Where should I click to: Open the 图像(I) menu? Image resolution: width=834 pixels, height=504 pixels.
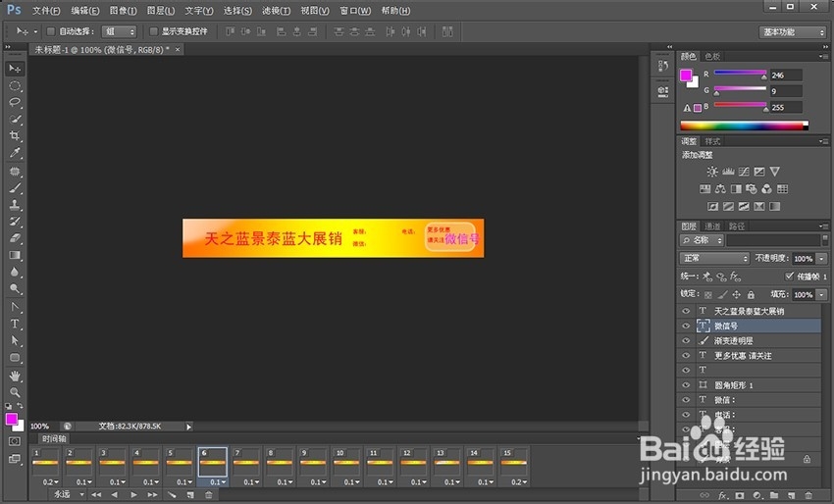click(123, 11)
